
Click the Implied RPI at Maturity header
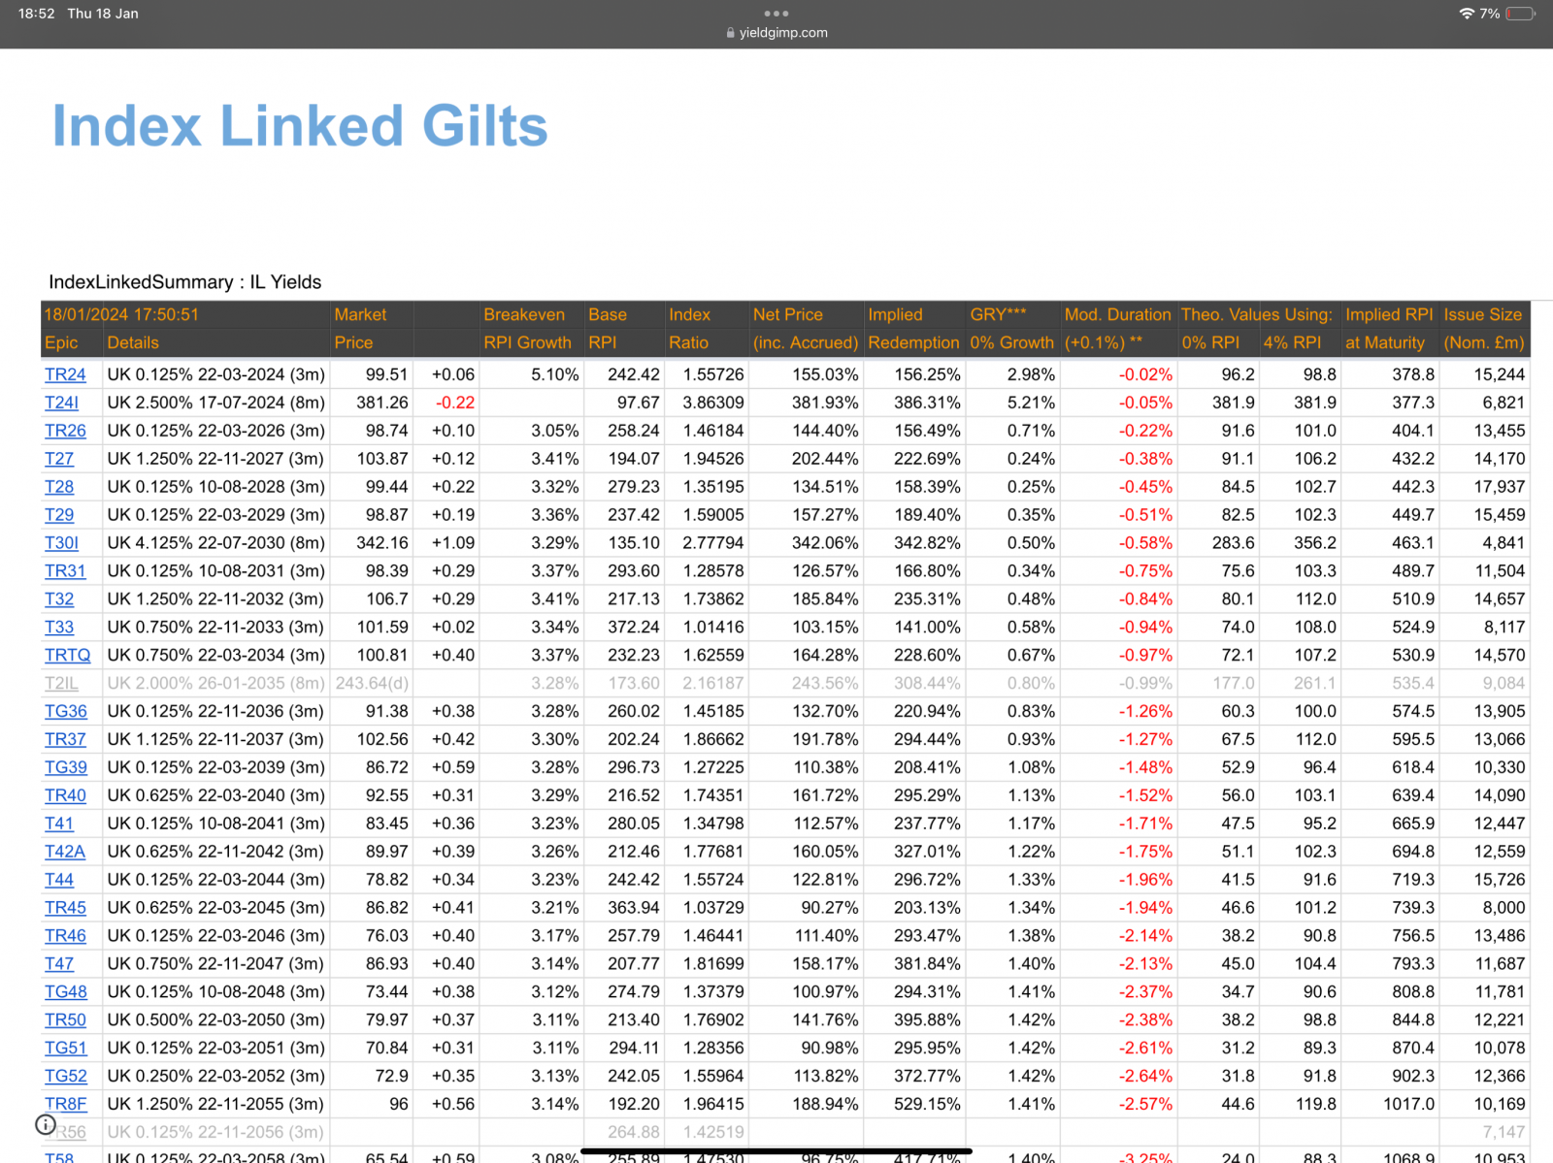1389,329
